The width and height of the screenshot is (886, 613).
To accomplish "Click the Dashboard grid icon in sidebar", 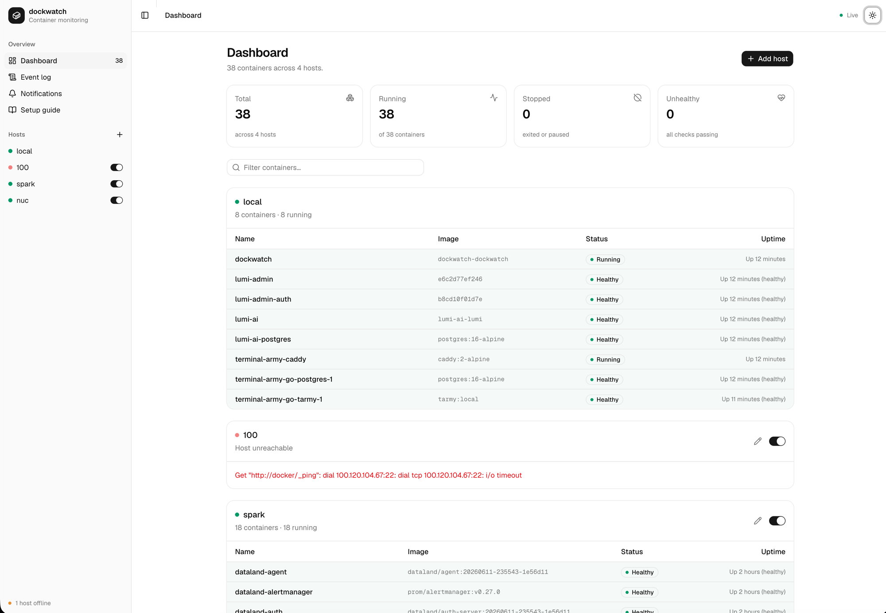I will [12, 61].
